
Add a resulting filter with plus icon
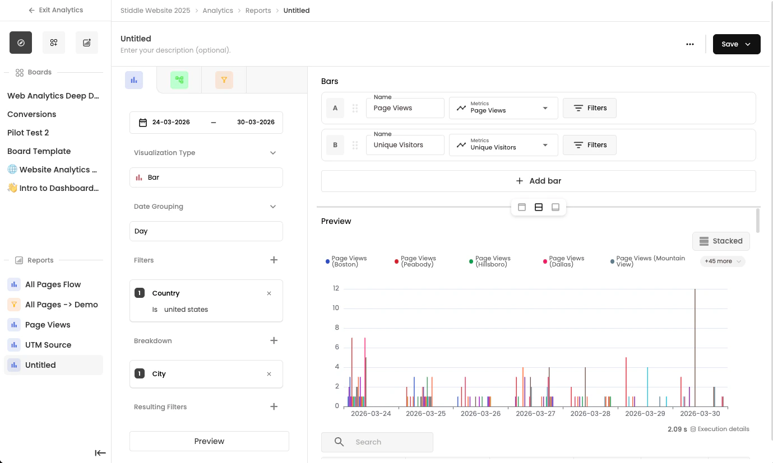pos(274,406)
